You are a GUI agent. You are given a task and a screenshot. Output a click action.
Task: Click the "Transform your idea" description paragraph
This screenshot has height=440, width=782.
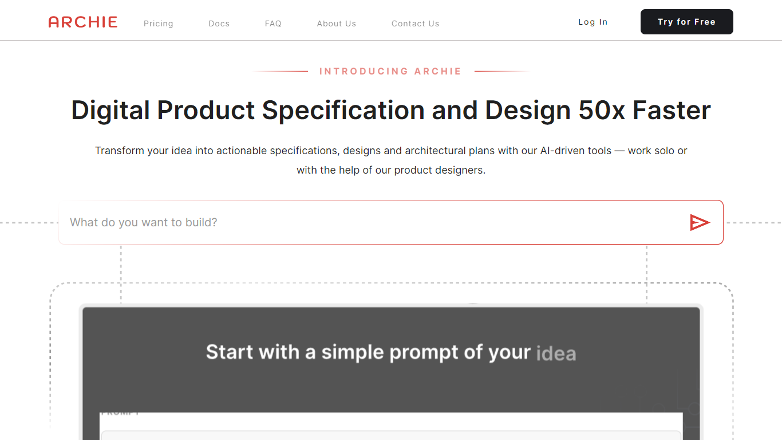pos(391,160)
